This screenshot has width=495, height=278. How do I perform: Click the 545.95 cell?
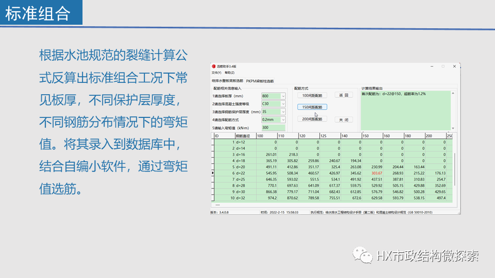pyautogui.click(x=267, y=173)
